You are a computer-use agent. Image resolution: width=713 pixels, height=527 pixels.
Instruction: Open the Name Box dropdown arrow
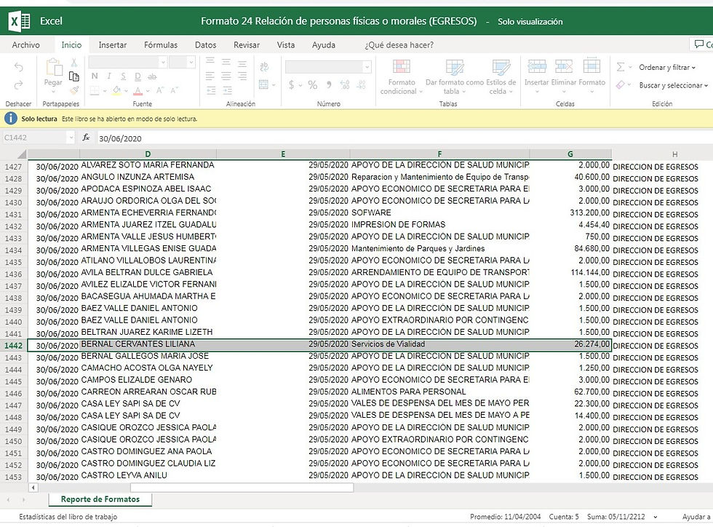tap(71, 138)
